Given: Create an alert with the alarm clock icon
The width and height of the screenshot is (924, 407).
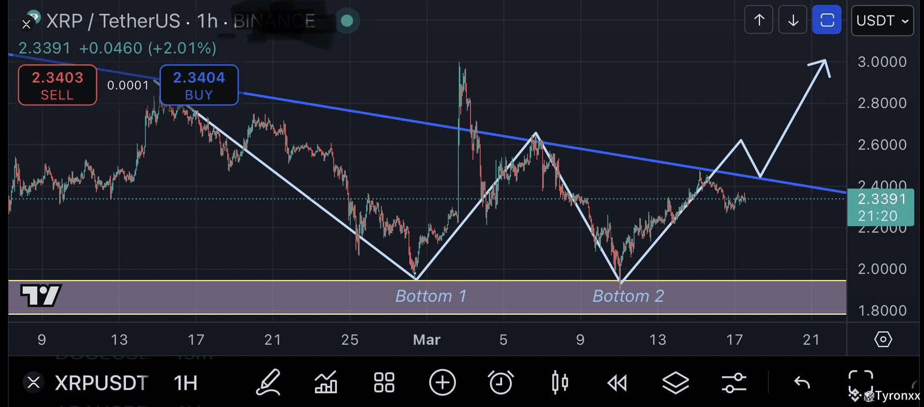Looking at the screenshot, I should point(501,382).
